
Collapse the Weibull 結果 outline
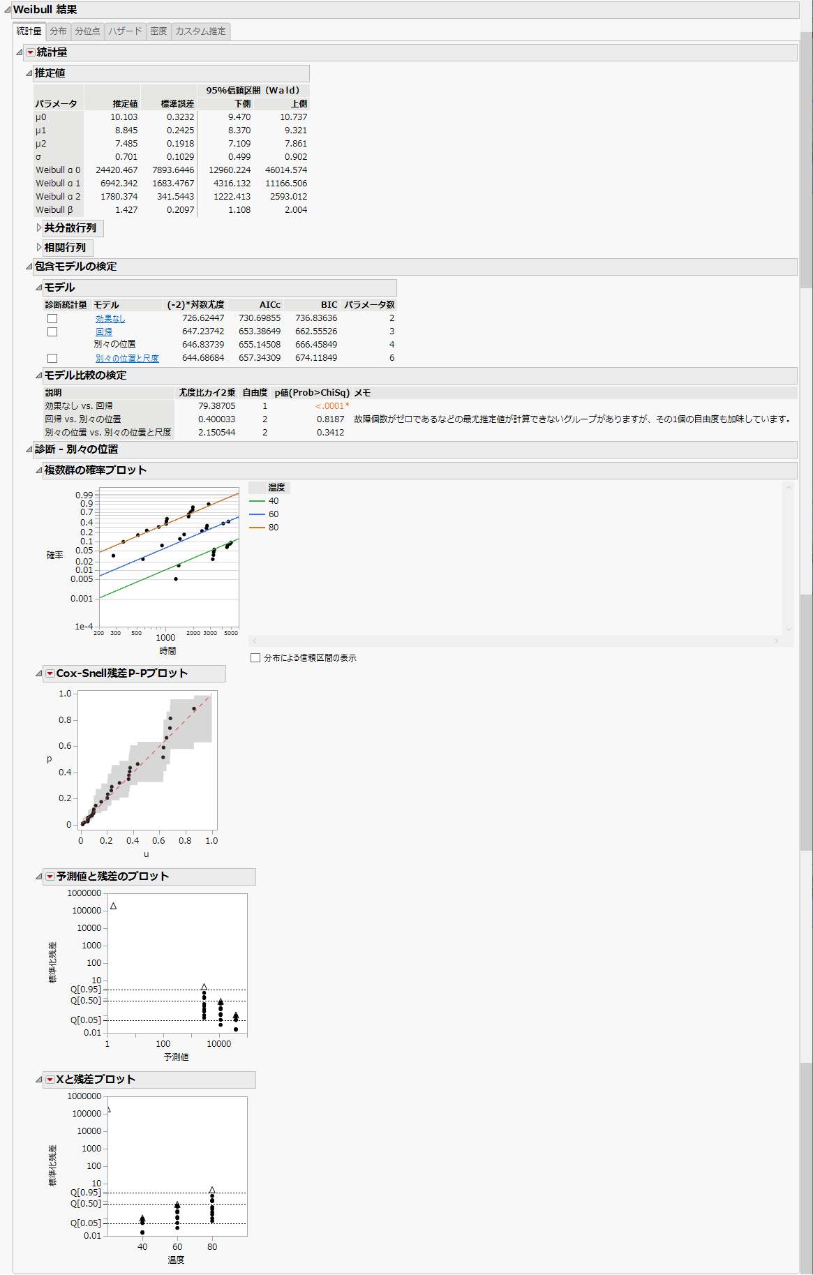pos(7,10)
